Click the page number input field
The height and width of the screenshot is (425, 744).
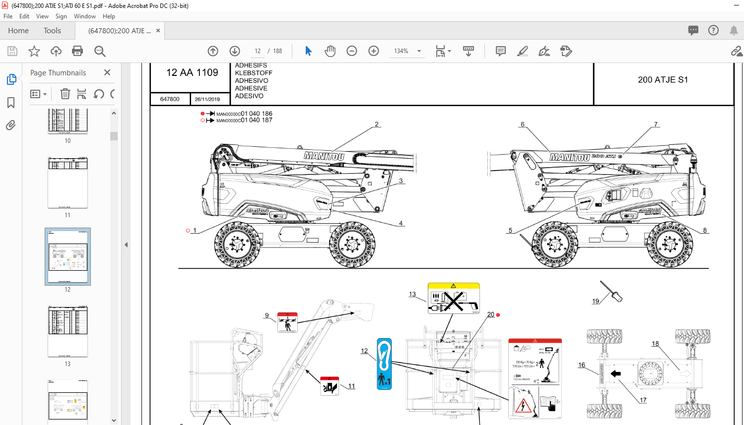[258, 51]
